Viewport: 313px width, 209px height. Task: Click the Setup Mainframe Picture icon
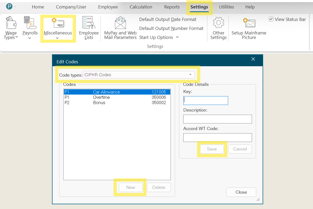[x=249, y=23]
